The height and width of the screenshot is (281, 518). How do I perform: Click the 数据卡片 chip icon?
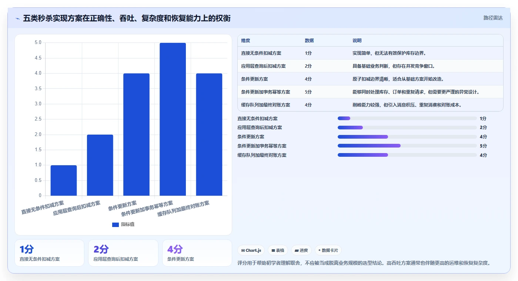coord(319,250)
